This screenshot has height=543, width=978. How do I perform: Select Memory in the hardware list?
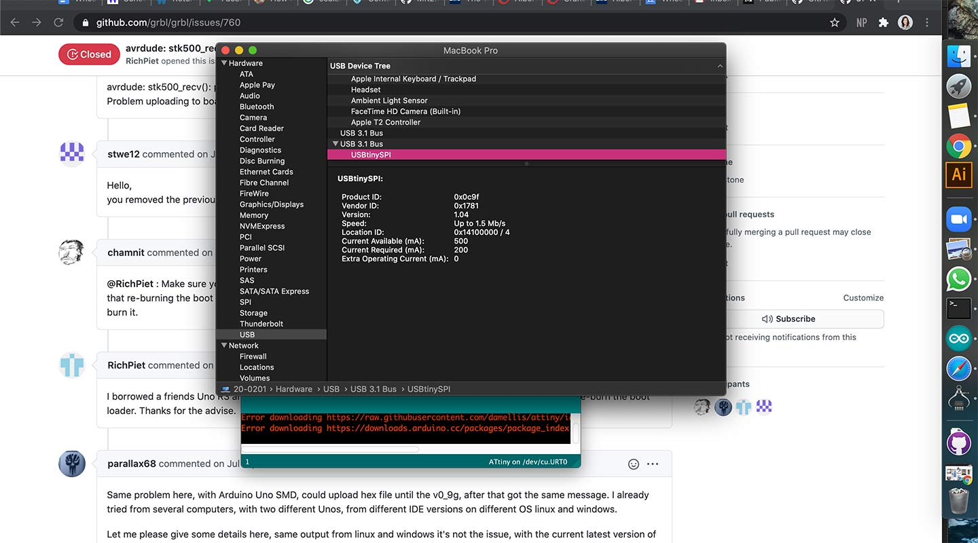[x=254, y=215]
